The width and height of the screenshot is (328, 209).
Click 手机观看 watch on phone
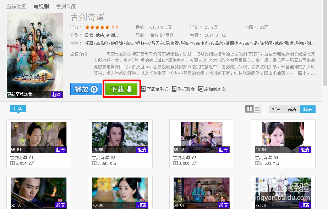183,89
